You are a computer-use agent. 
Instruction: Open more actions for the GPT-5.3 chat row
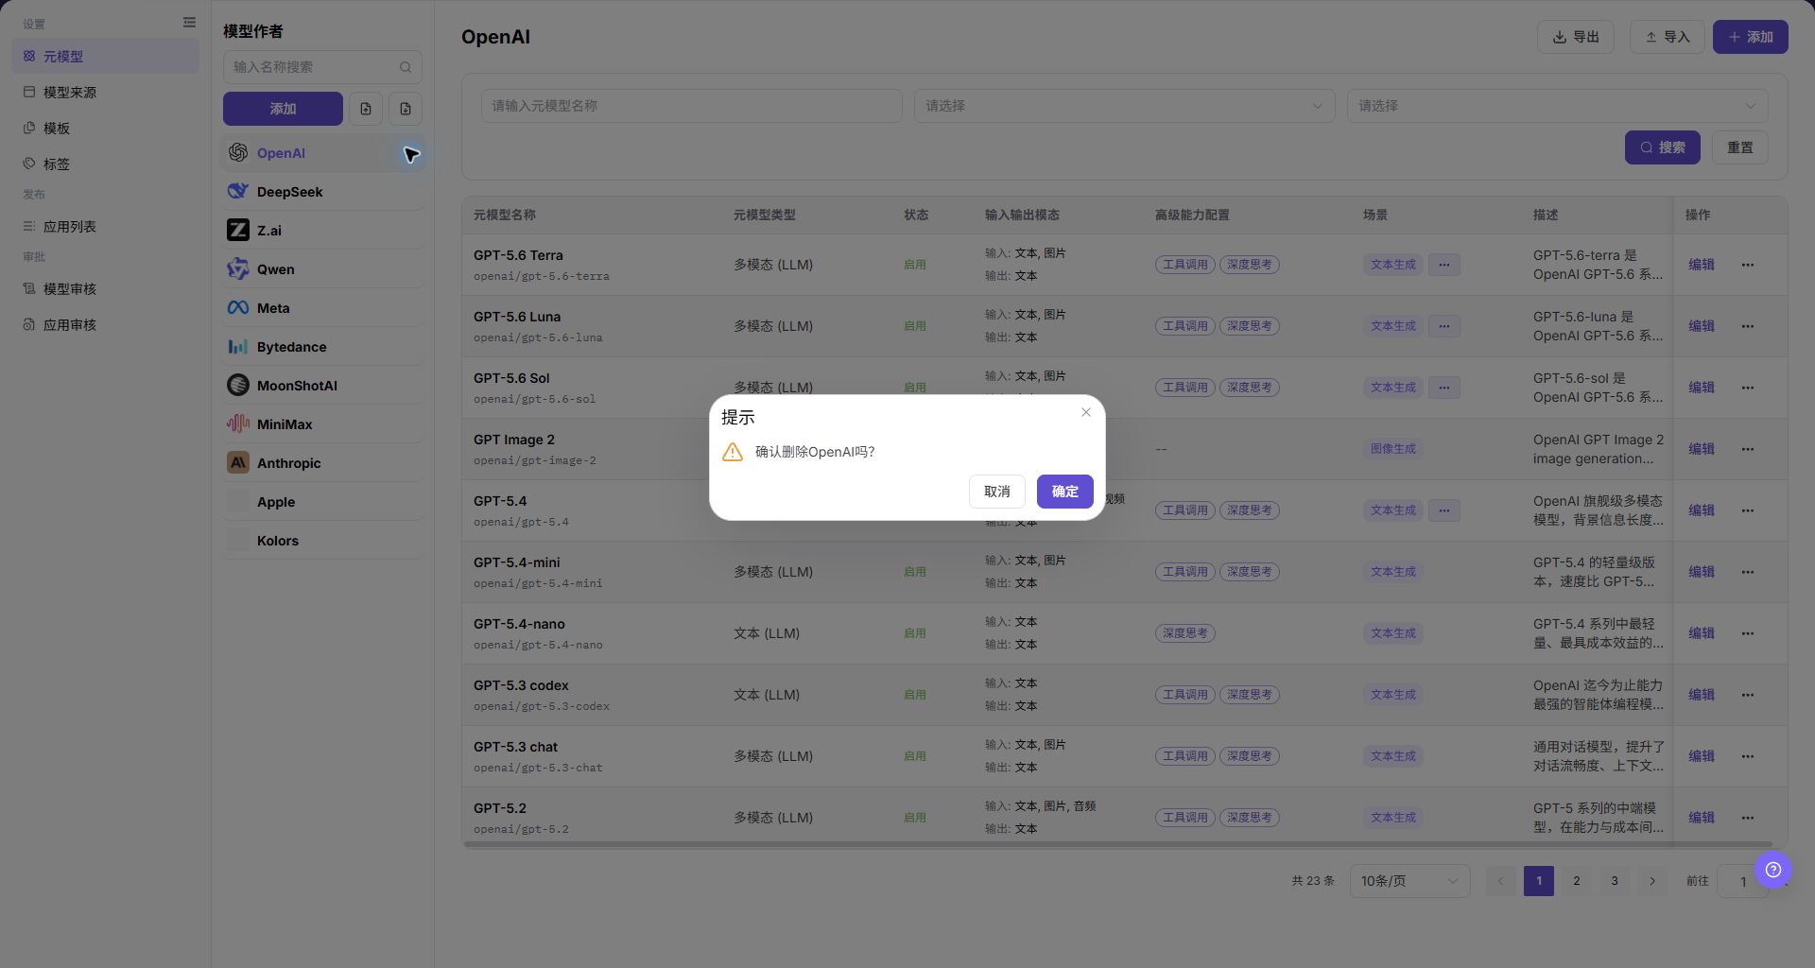pyautogui.click(x=1748, y=756)
